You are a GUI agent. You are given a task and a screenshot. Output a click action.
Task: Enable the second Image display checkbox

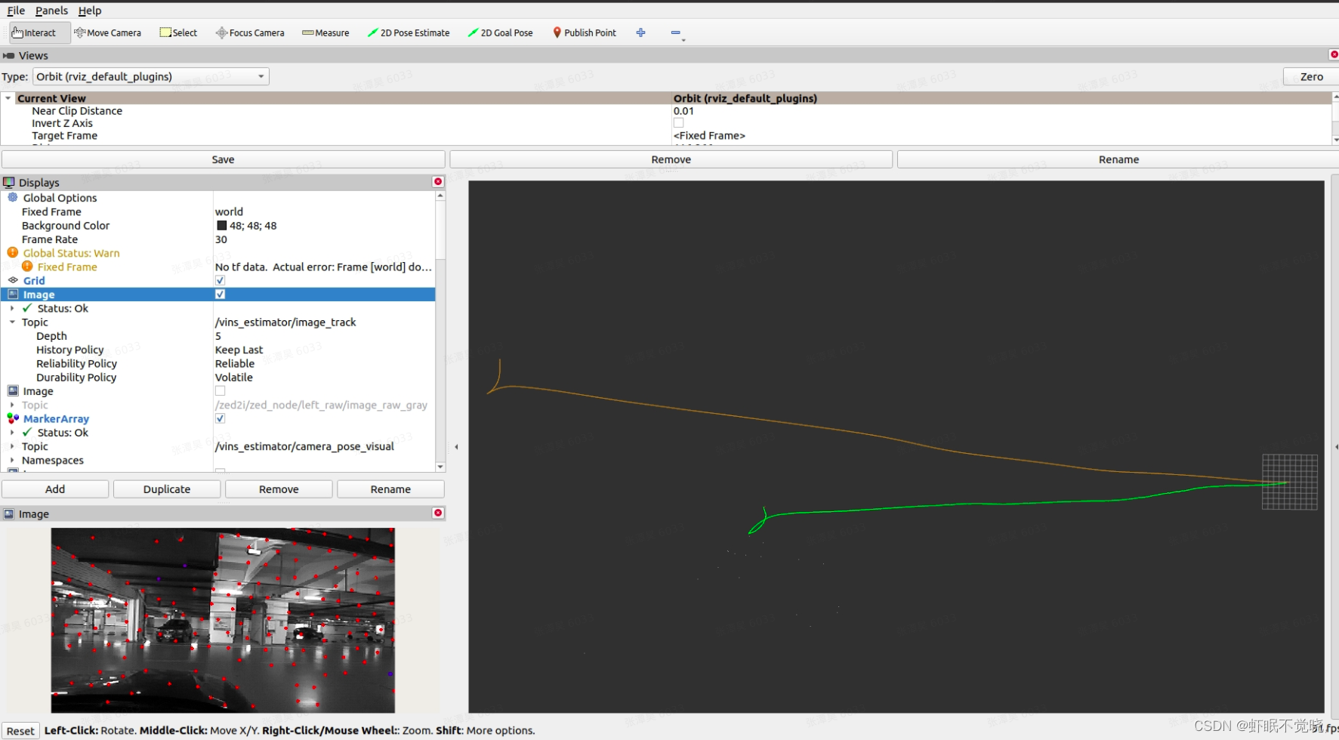click(x=221, y=390)
